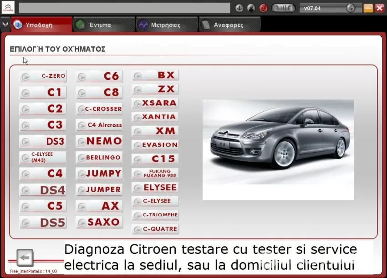Choose the C3 model button

point(43,125)
